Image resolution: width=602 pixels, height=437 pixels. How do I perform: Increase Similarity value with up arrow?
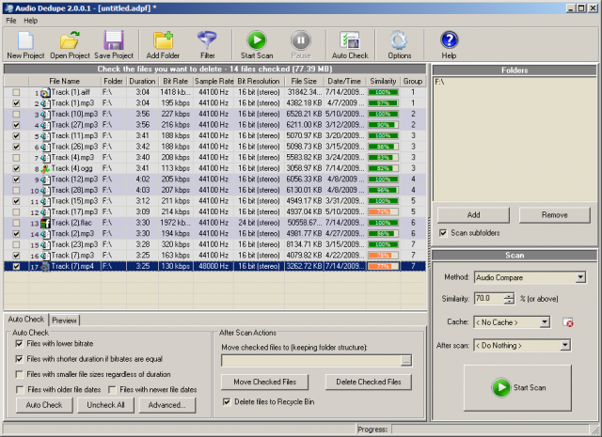509,296
